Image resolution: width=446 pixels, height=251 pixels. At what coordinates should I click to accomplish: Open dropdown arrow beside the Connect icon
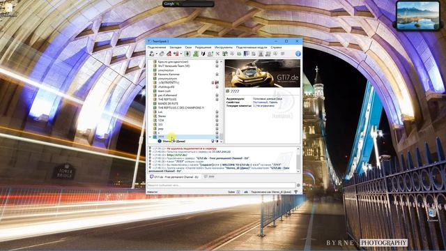pos(156,54)
